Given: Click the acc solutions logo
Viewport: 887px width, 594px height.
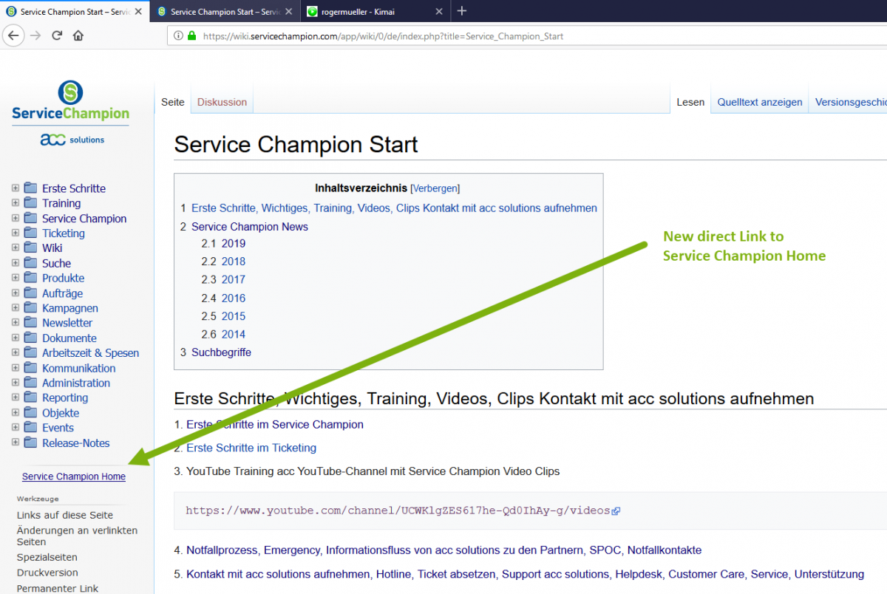Looking at the screenshot, I should click(70, 139).
